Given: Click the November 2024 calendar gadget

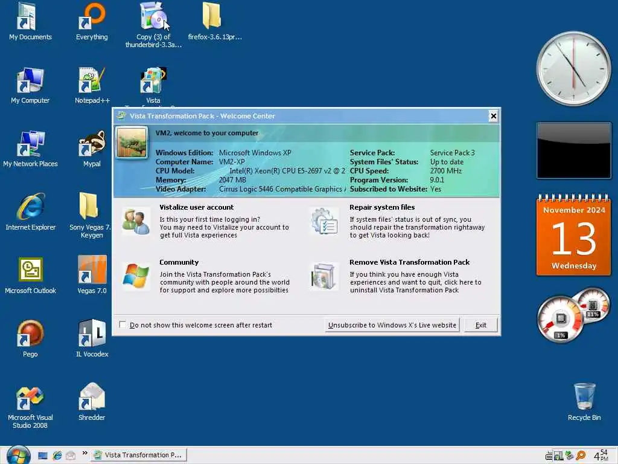Looking at the screenshot, I should tap(574, 235).
